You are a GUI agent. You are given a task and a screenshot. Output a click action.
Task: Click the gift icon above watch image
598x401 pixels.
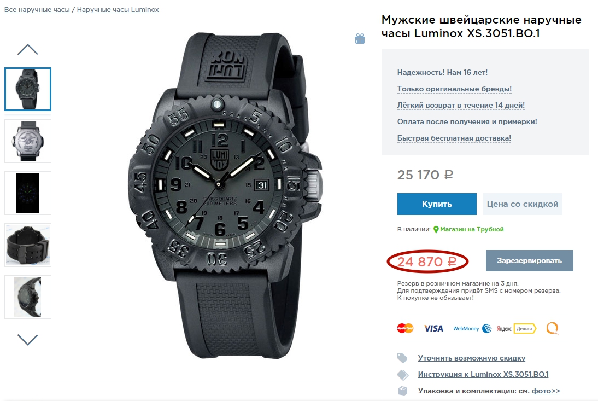pos(359,38)
